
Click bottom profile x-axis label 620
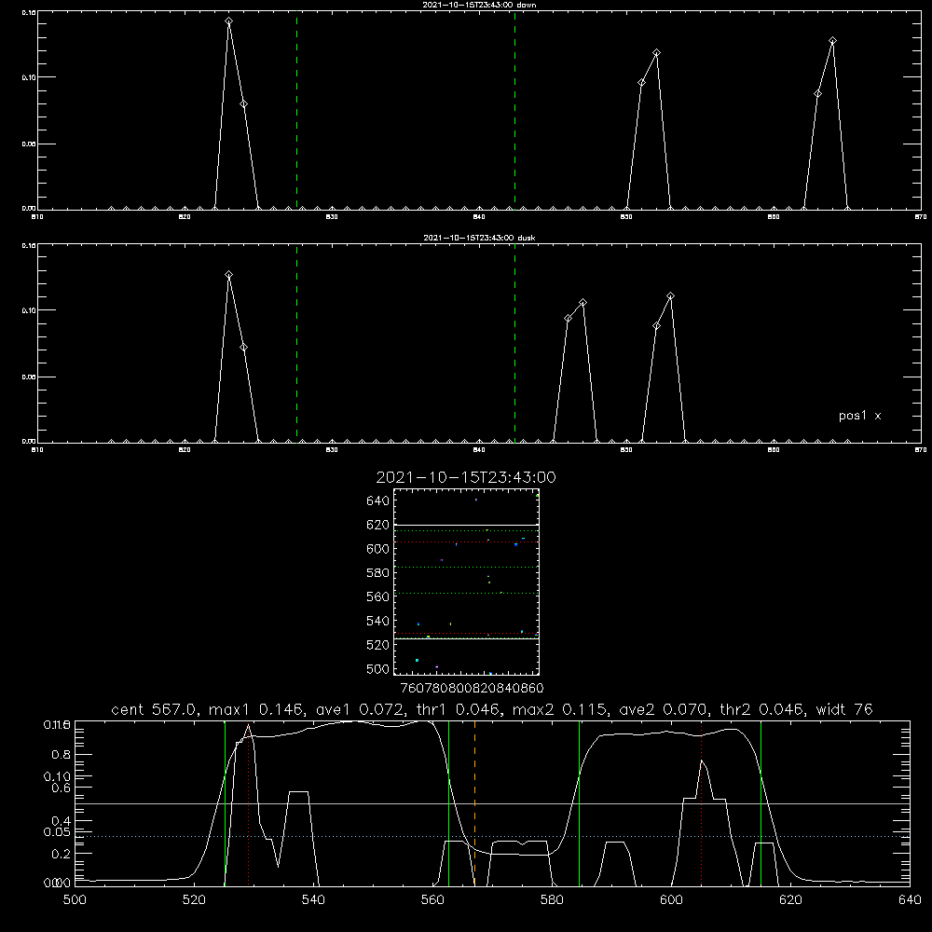point(790,900)
